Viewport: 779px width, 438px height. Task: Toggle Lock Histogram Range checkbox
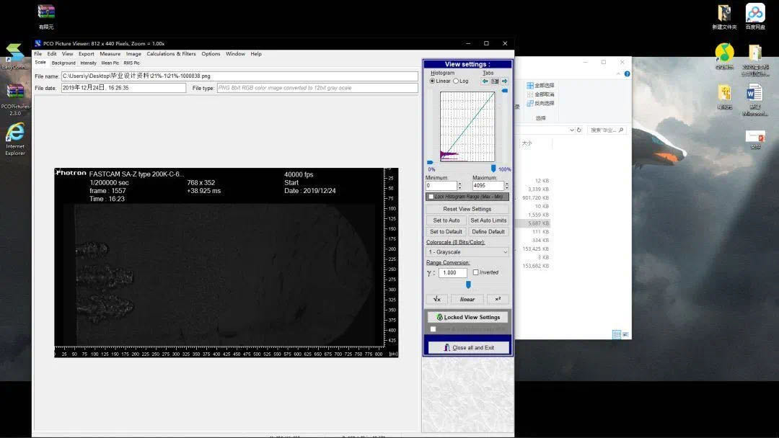431,197
